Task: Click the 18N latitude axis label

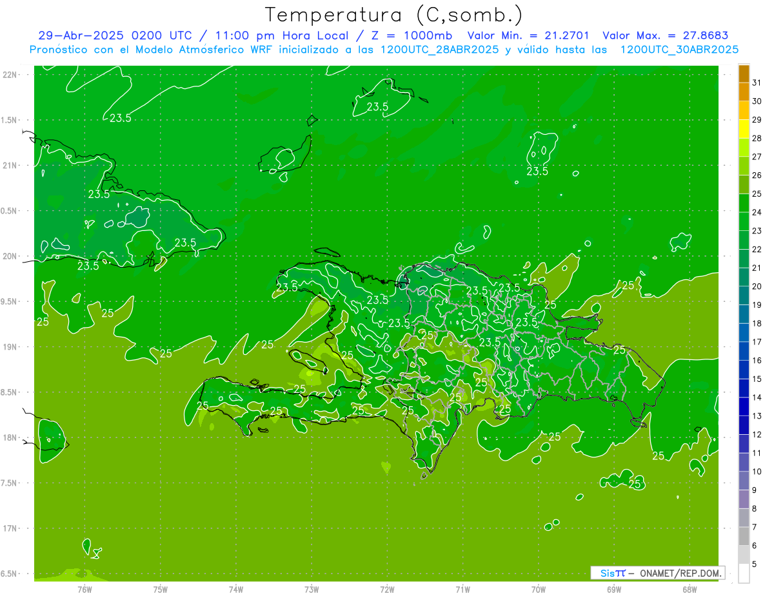Action: 10,437
